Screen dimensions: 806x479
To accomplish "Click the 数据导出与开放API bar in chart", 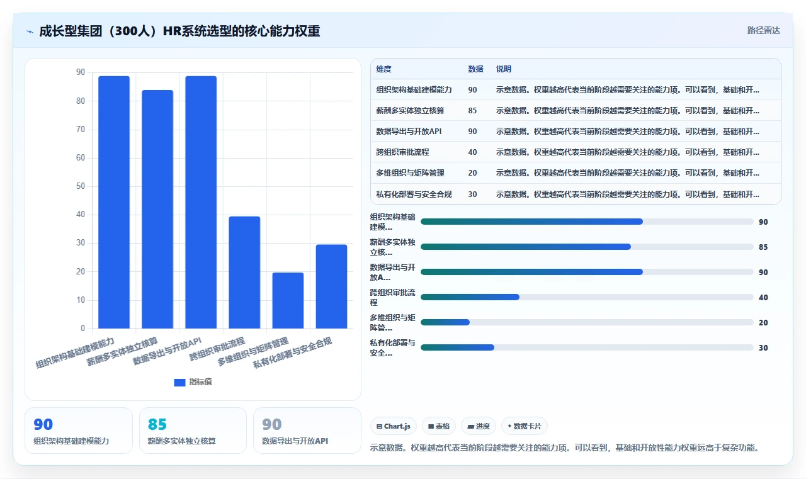I will [x=201, y=202].
